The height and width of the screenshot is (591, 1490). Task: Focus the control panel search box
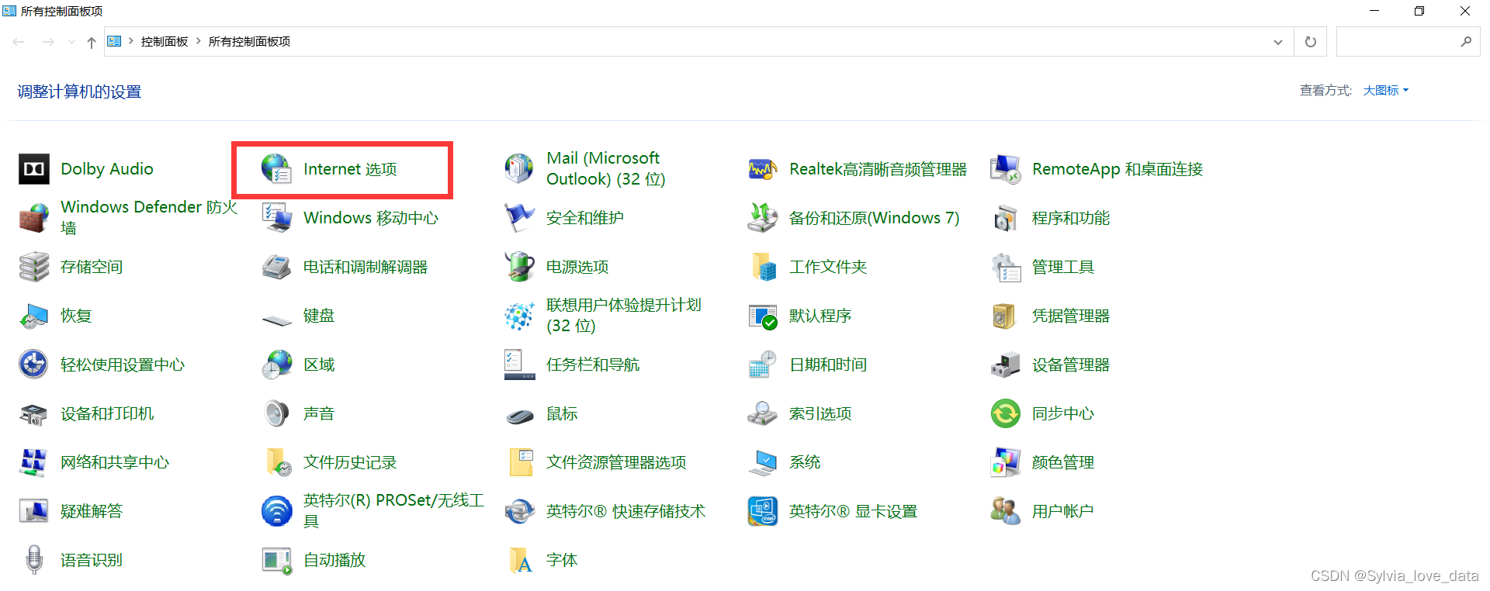(x=1408, y=42)
